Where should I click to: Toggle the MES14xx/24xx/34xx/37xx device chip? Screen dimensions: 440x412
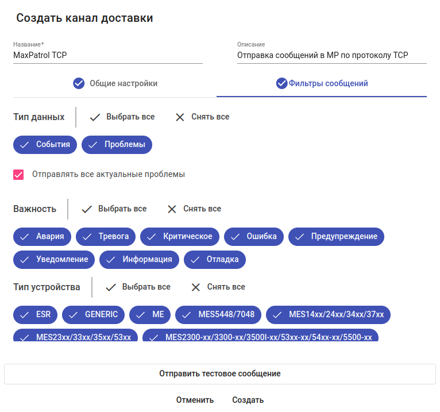(329, 315)
